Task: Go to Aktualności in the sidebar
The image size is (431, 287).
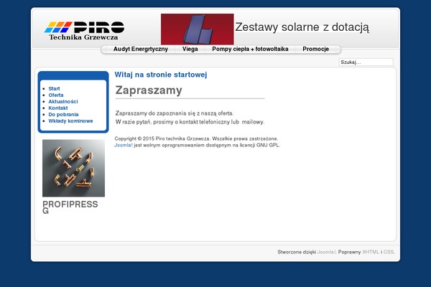Action: coord(63,102)
